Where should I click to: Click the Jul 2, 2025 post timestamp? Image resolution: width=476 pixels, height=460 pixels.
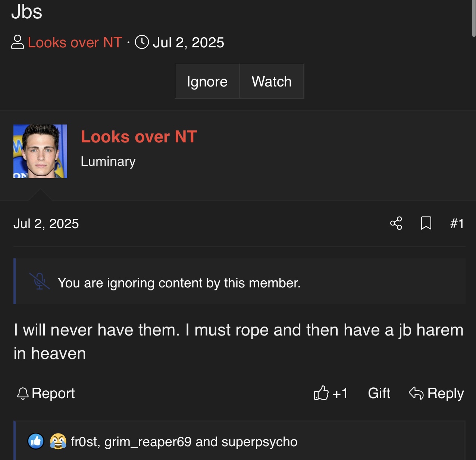tap(46, 224)
